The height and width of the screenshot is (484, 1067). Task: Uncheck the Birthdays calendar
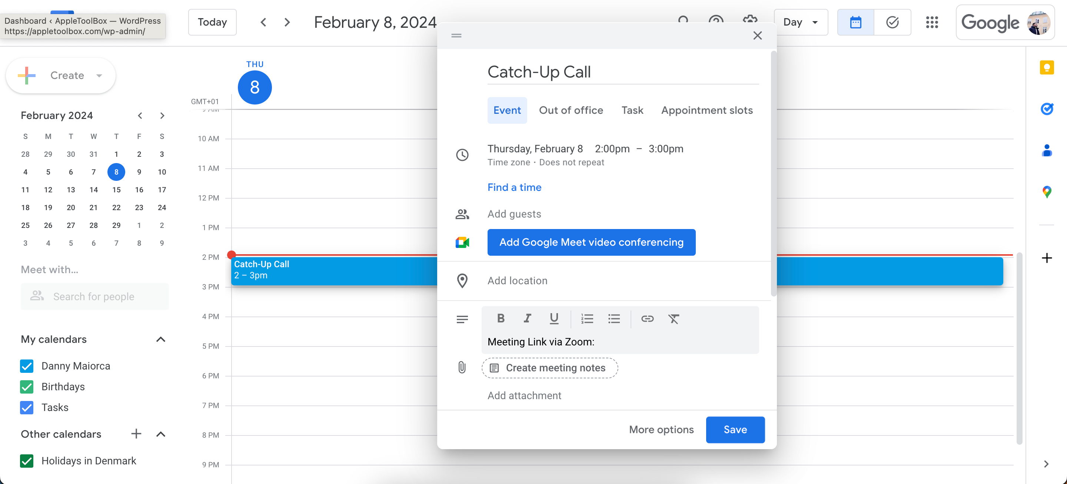pyautogui.click(x=27, y=387)
